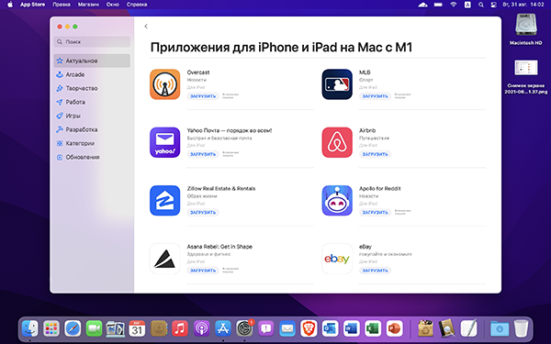The height and width of the screenshot is (344, 551).
Task: Click App Store icon in Dock
Action: (x=223, y=329)
